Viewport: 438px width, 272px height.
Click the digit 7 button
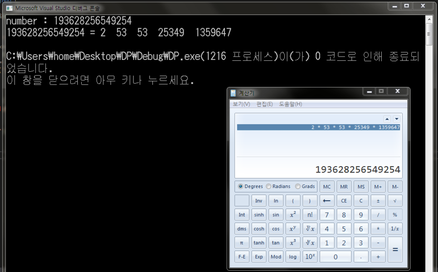tap(327, 215)
